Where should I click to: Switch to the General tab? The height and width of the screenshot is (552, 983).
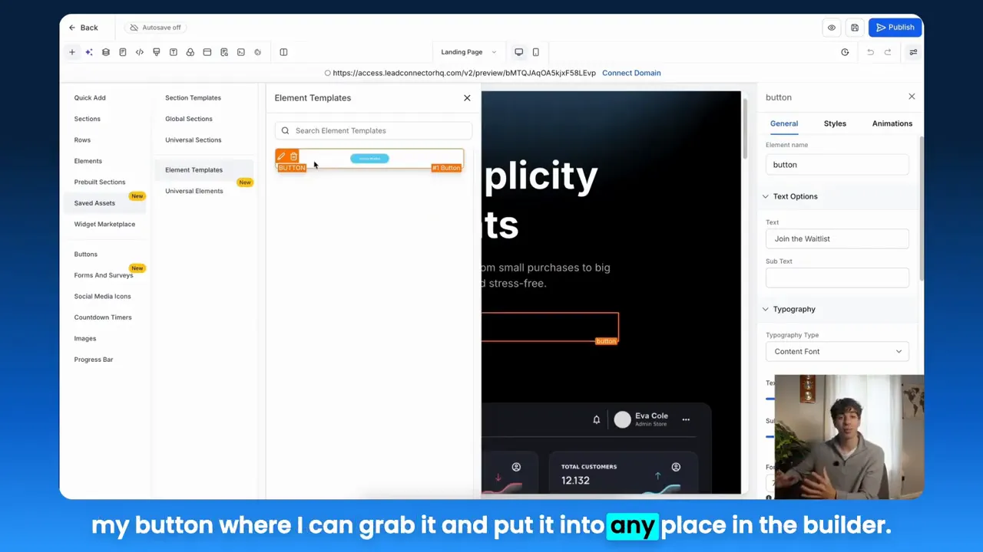pyautogui.click(x=784, y=123)
